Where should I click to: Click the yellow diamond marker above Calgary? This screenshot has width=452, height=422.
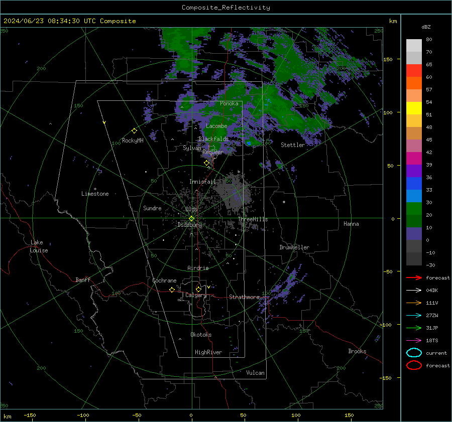coord(198,289)
